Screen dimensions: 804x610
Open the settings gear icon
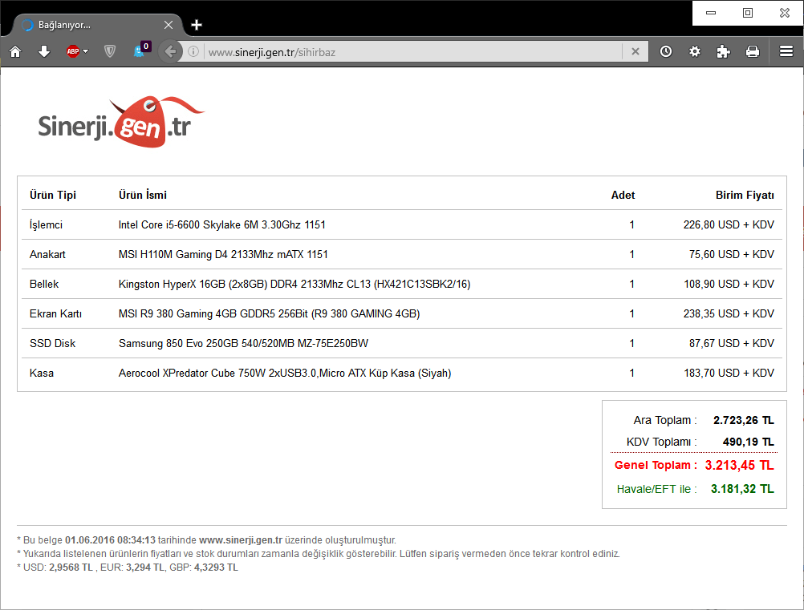pos(695,51)
